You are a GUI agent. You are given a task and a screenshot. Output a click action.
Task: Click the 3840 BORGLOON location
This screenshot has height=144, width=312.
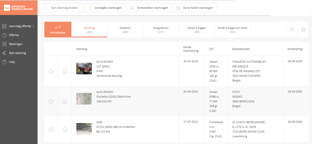pyautogui.click(x=243, y=101)
